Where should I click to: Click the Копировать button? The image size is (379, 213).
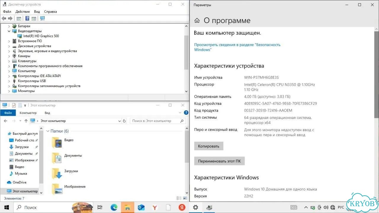click(209, 146)
